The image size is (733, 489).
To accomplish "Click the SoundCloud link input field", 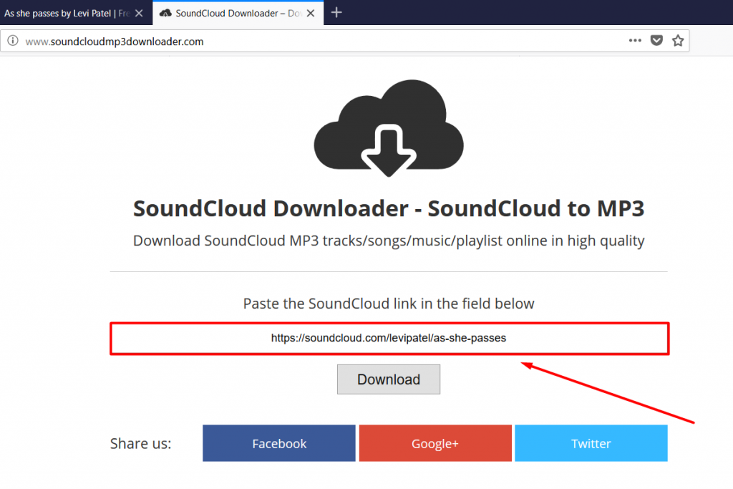I will coord(389,339).
